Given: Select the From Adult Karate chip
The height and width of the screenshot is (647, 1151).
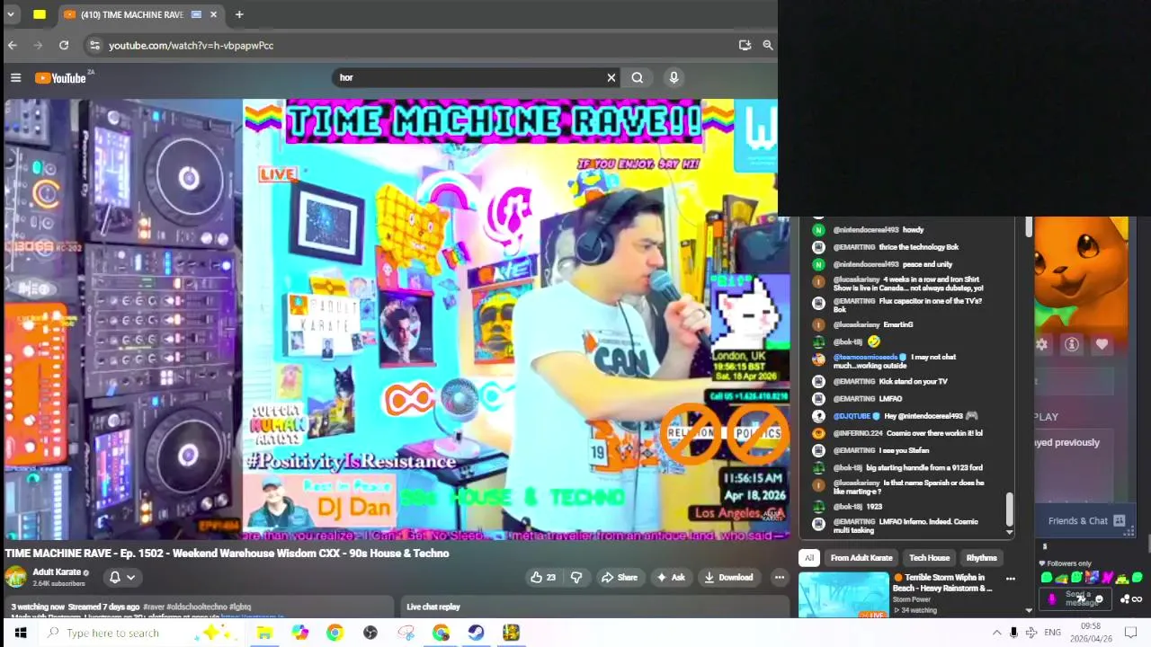Looking at the screenshot, I should click(x=861, y=557).
